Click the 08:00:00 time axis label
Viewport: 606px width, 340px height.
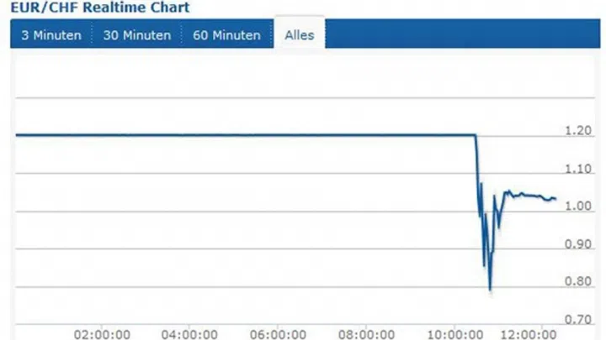tap(366, 334)
